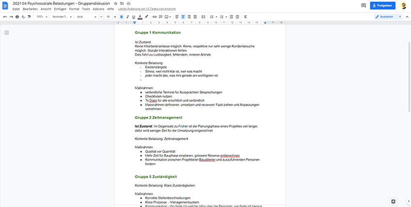
Task: Increase paragraph indent
Action: [x=237, y=17]
